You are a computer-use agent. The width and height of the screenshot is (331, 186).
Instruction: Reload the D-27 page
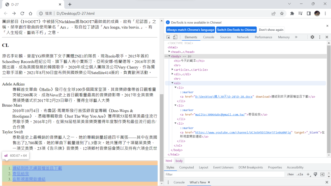coord(22,14)
